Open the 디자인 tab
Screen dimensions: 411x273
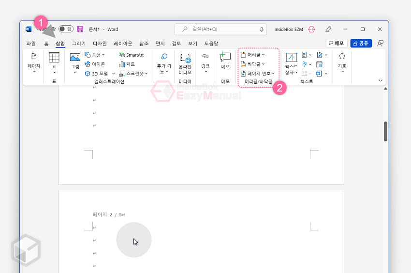pyautogui.click(x=100, y=44)
